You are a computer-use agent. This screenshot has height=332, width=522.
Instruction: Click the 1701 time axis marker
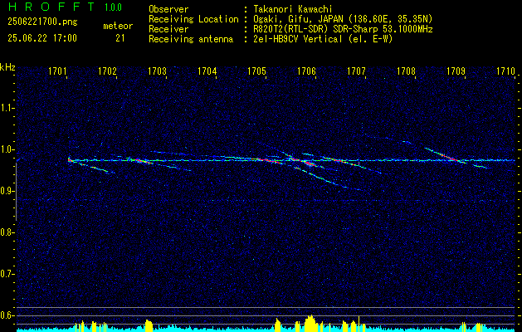58,71
